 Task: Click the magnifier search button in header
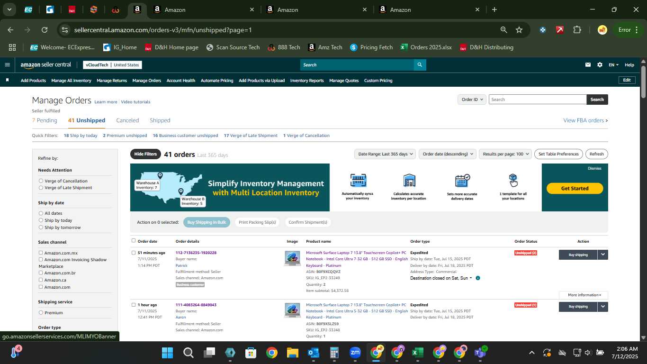click(420, 65)
